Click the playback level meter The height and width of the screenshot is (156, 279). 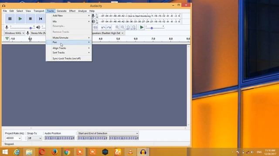pyautogui.click(x=140, y=22)
